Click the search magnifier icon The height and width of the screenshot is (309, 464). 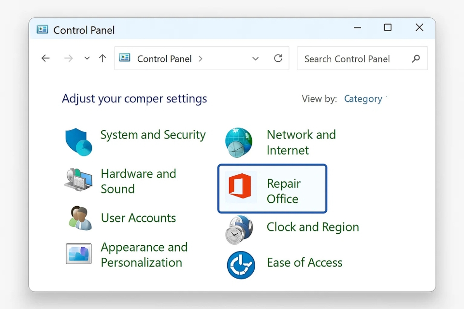pos(416,59)
